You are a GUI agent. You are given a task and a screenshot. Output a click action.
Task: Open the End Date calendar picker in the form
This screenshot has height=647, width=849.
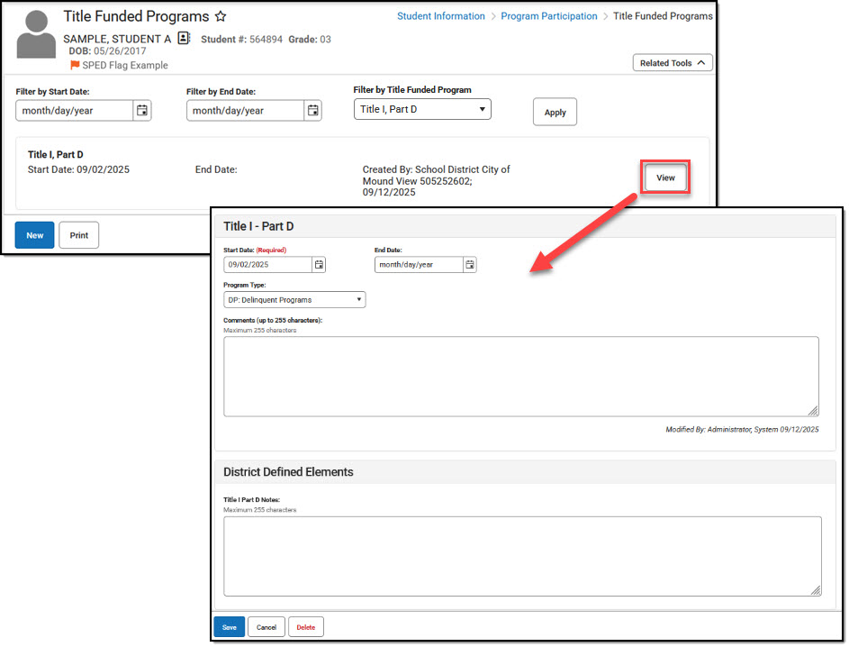coord(470,264)
